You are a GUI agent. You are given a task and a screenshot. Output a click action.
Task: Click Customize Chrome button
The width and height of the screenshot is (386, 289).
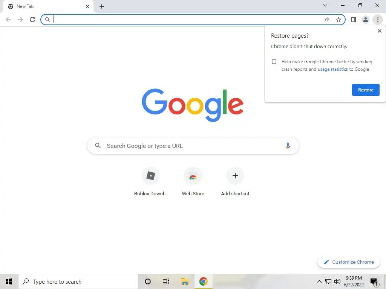pyautogui.click(x=349, y=262)
